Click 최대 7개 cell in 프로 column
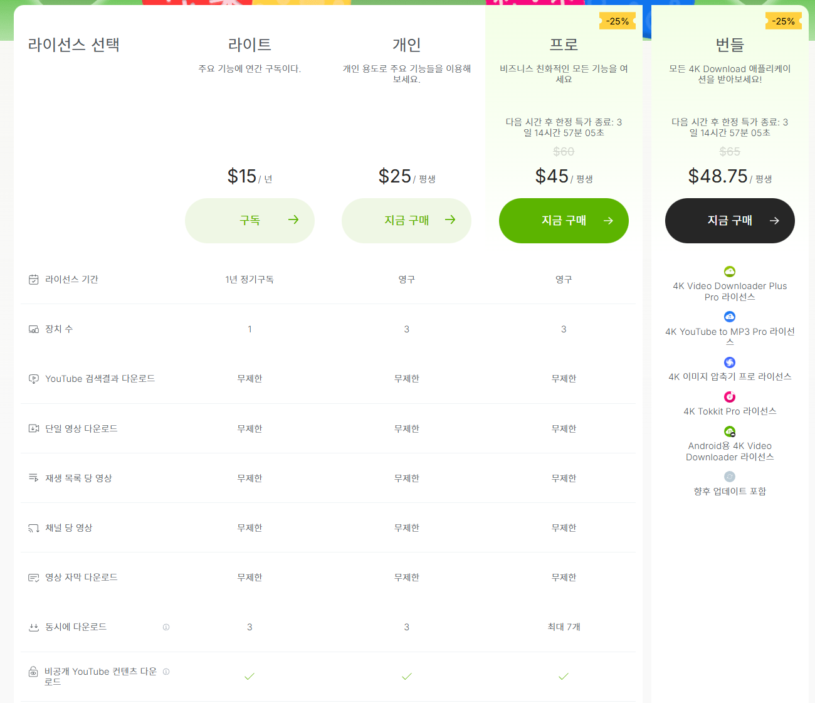Viewport: 815px width, 703px height. (564, 627)
